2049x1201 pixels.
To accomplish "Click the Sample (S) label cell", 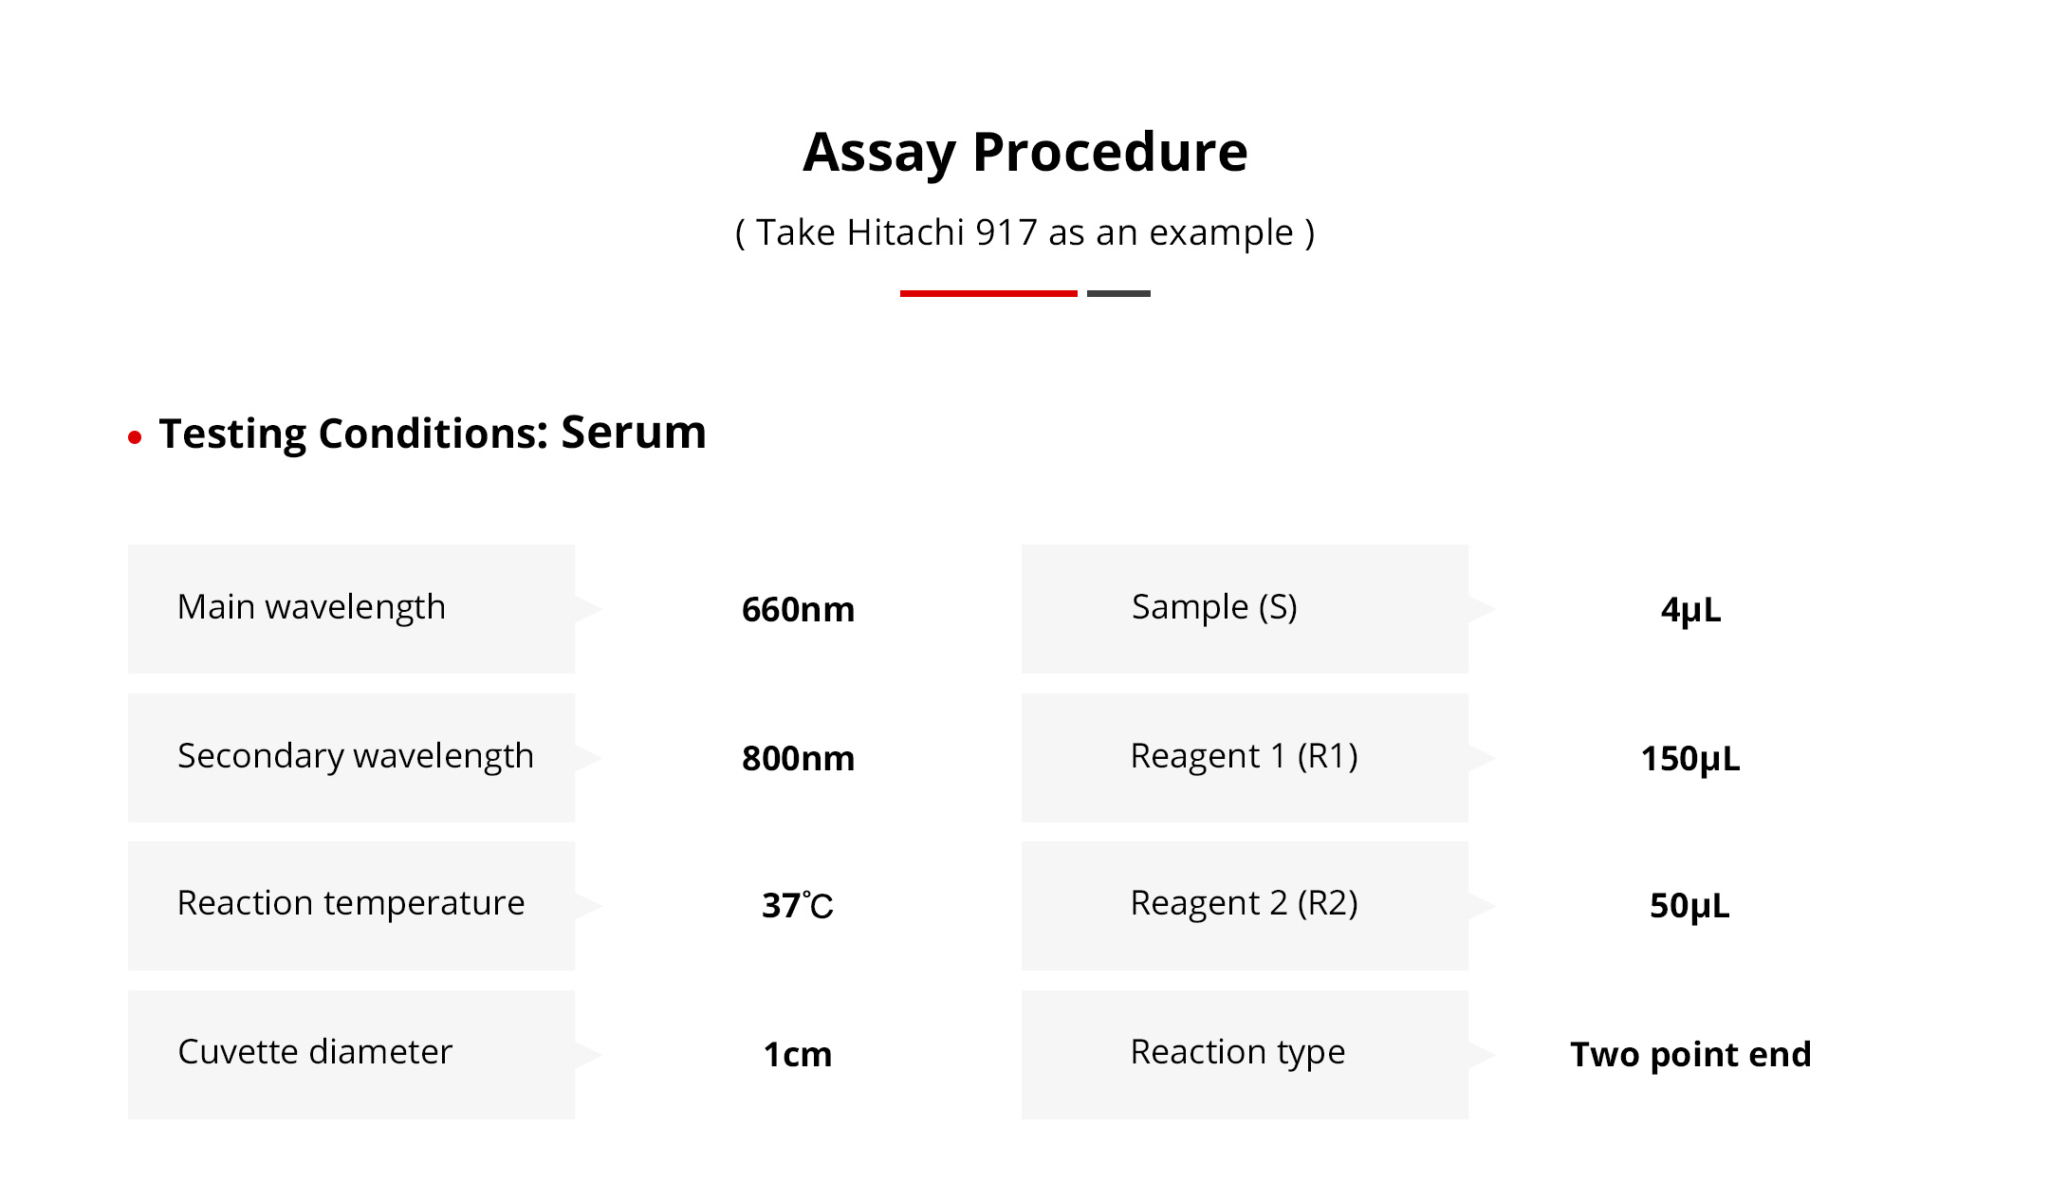I will click(x=1244, y=608).
